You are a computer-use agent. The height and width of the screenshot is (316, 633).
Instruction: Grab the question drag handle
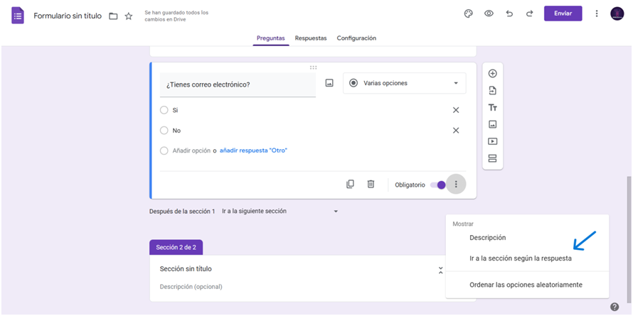click(x=313, y=67)
